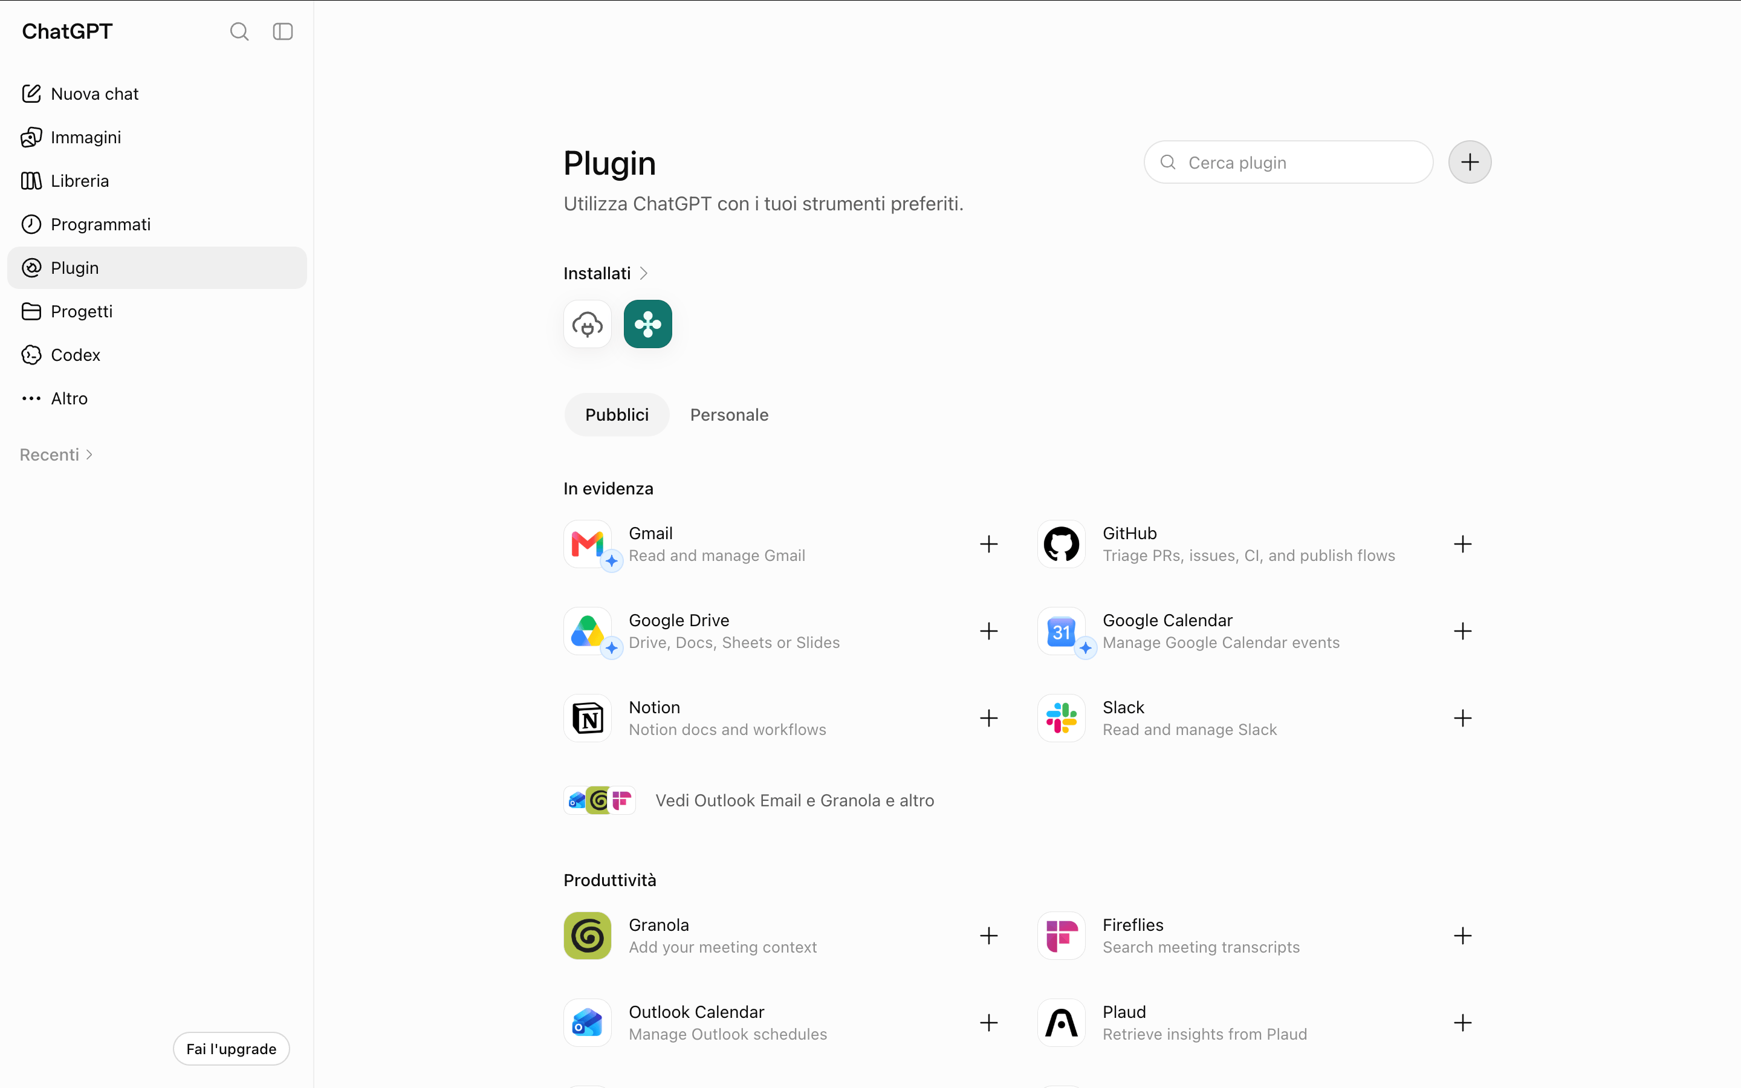Add the Gmail plugin
This screenshot has height=1088, width=1741.
[x=989, y=544]
